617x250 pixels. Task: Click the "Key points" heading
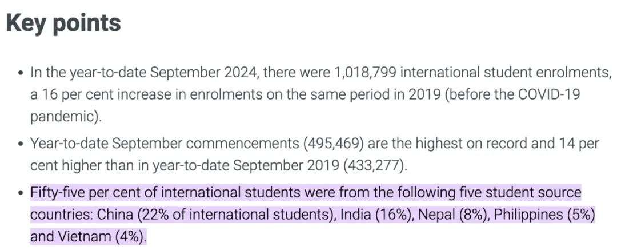63,23
